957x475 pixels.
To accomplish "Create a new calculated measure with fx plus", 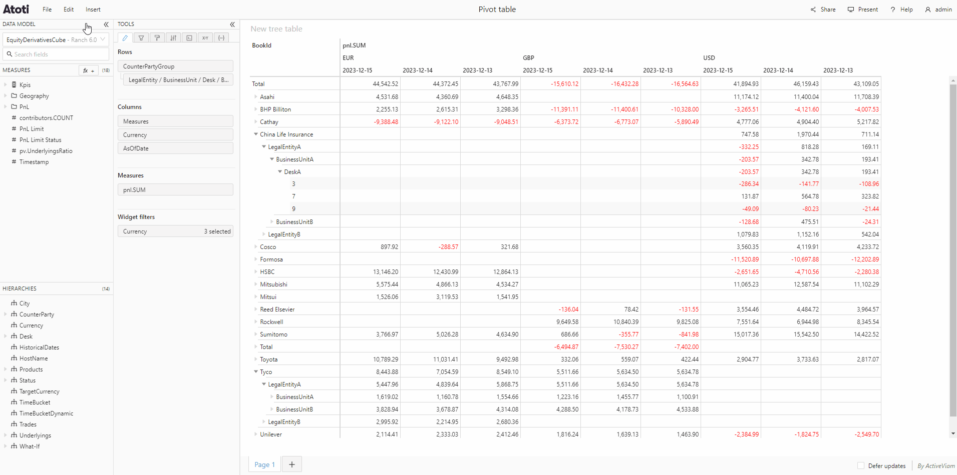I will [x=89, y=70].
